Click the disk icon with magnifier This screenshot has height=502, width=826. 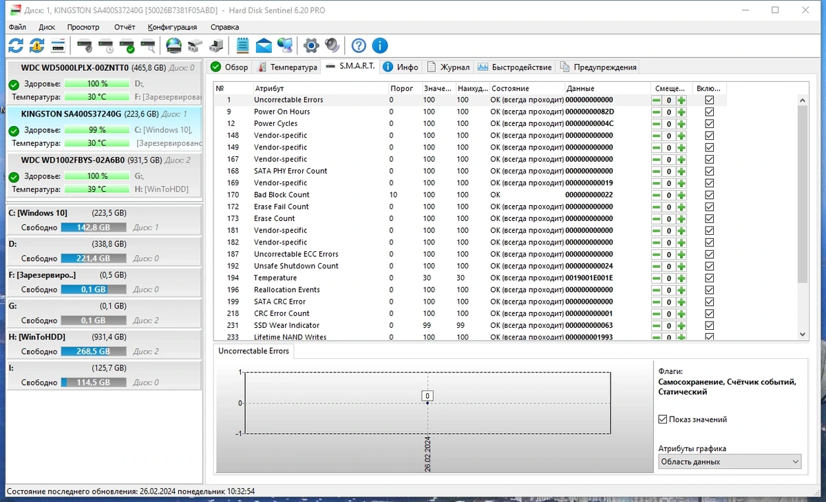[148, 46]
